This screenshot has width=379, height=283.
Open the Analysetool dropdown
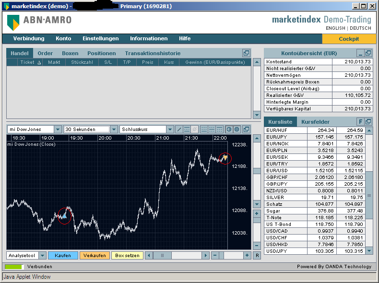[42, 255]
